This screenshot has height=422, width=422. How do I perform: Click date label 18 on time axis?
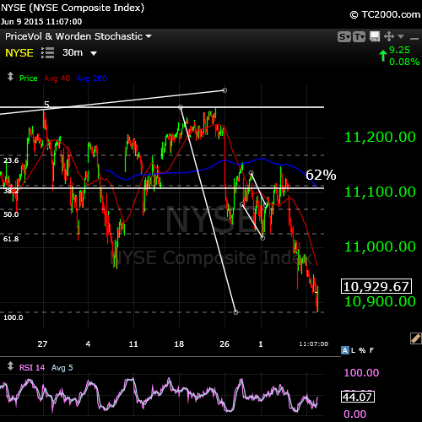click(179, 344)
